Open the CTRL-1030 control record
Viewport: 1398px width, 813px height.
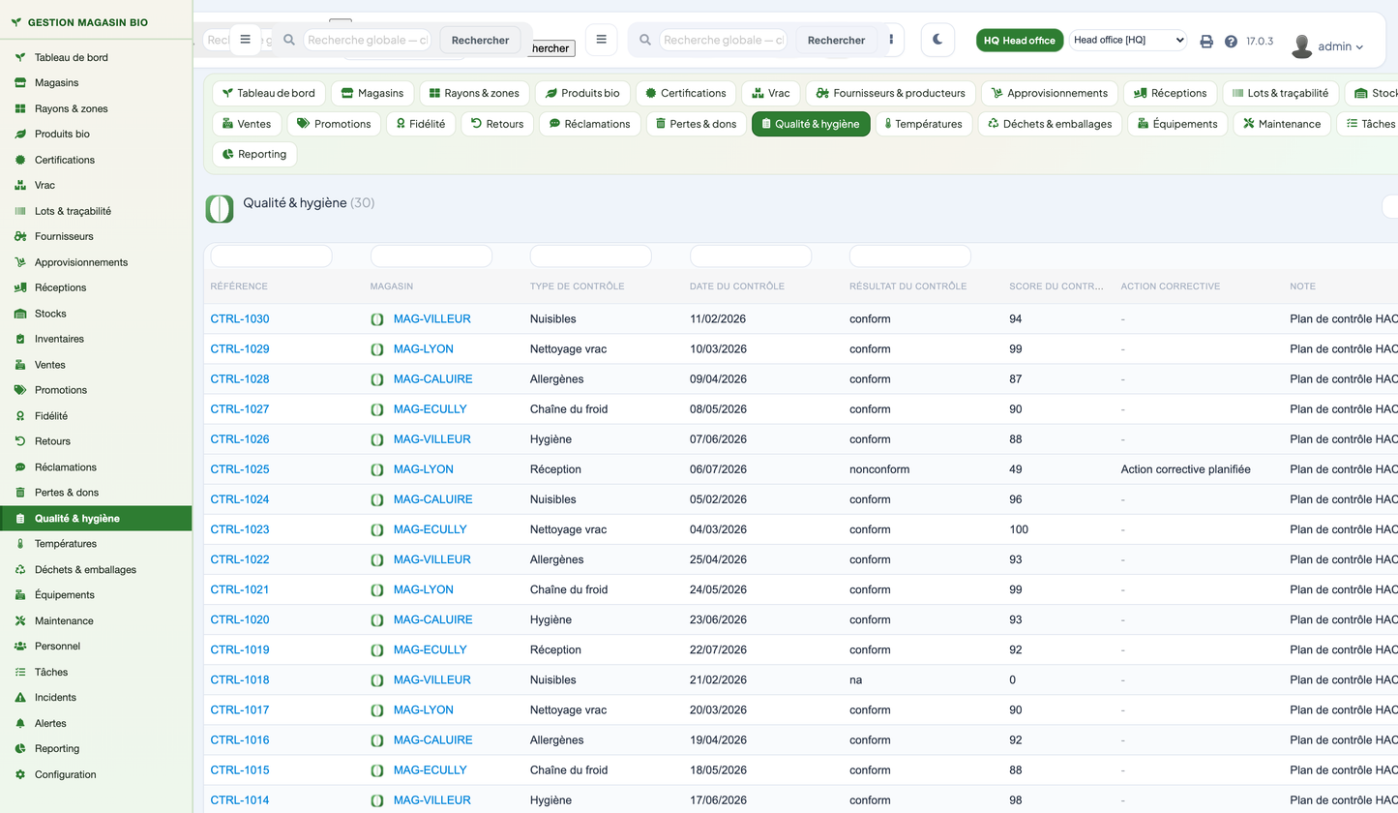(x=240, y=319)
